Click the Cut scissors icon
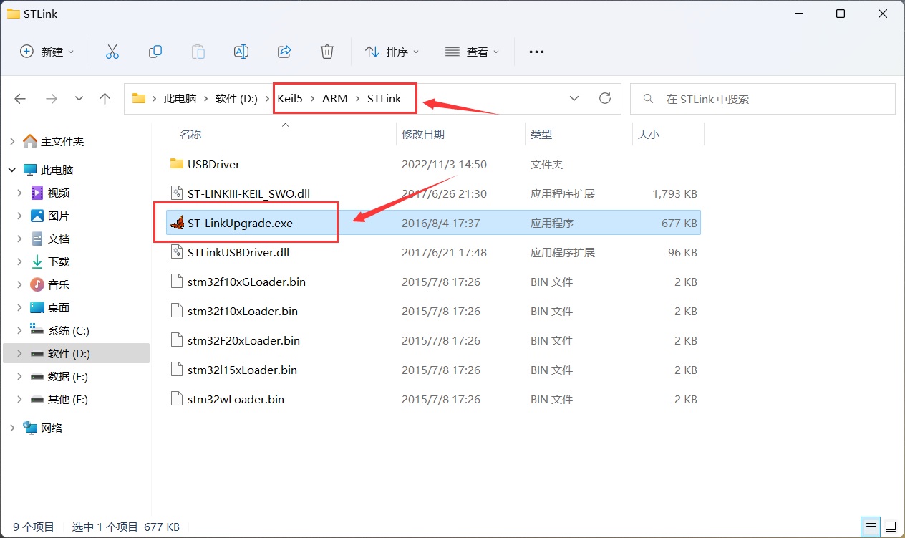This screenshot has width=905, height=538. (x=112, y=52)
